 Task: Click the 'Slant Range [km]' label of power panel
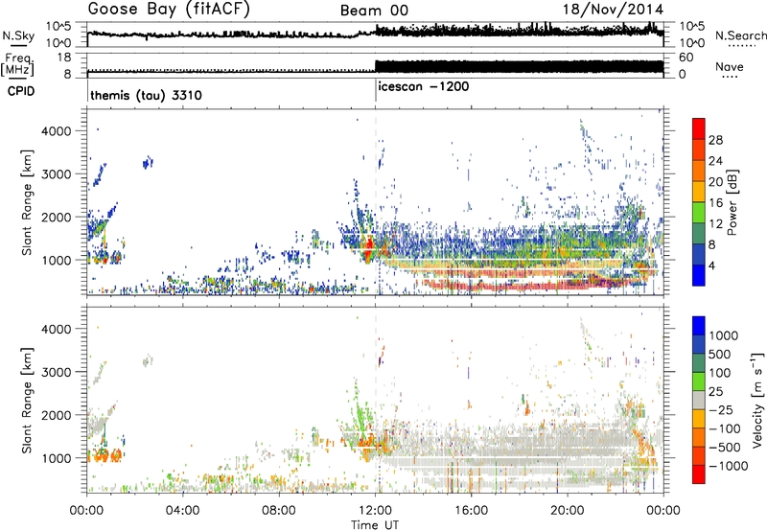click(x=27, y=202)
